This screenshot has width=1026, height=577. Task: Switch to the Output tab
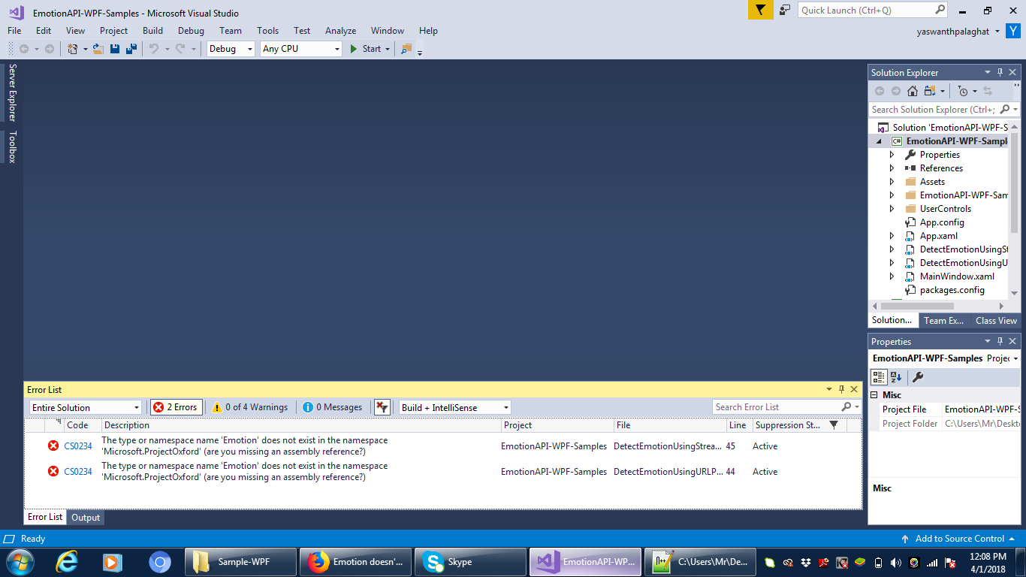[85, 517]
